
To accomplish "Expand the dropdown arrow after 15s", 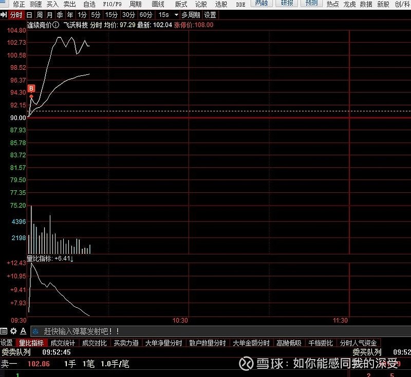I will click(176, 15).
